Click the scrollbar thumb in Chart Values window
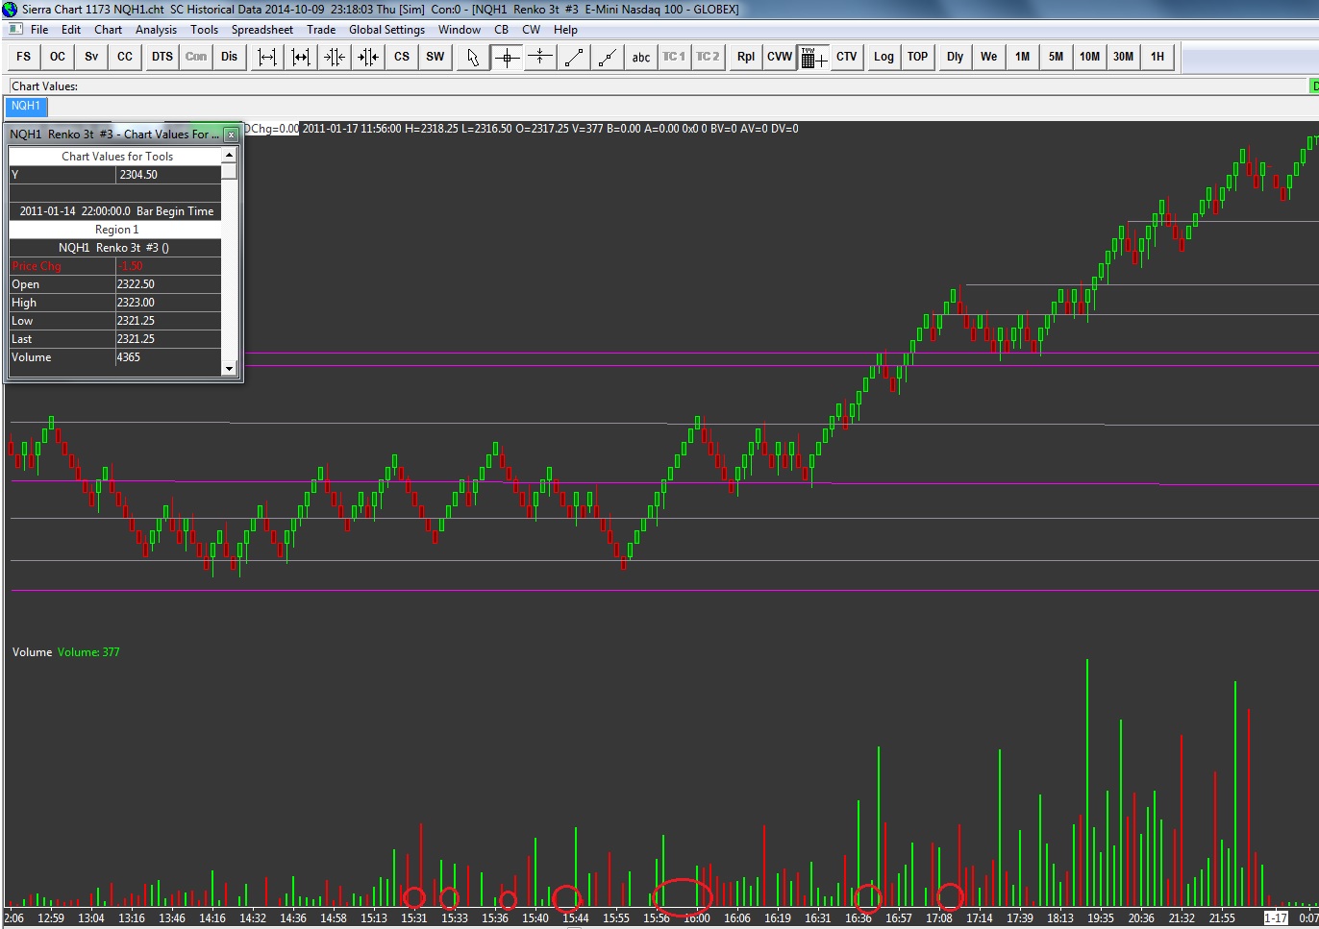 point(229,171)
